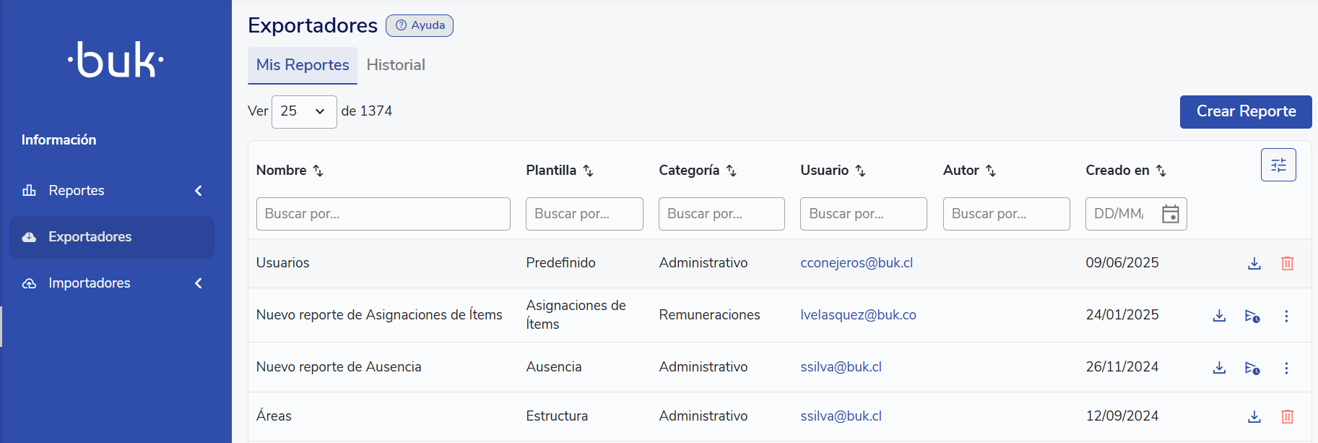Click the Crear Reporte button
The height and width of the screenshot is (443, 1318).
(x=1245, y=112)
